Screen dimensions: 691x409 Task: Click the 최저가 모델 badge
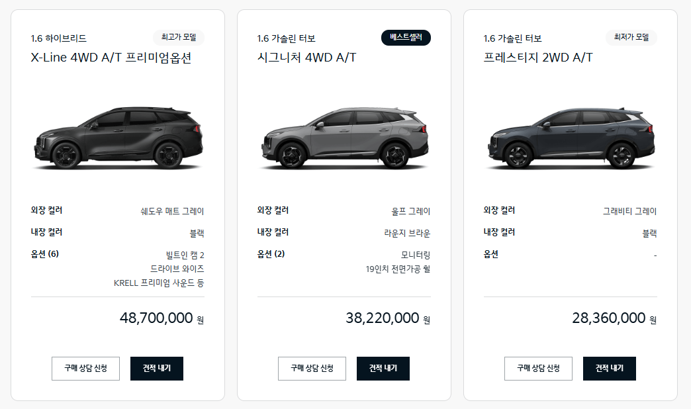tap(631, 38)
